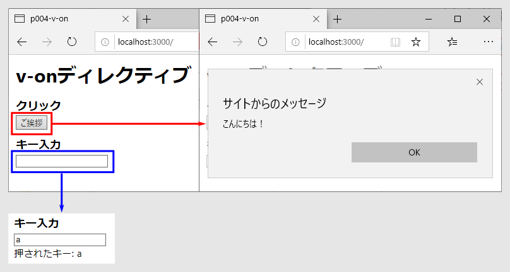Refresh the page in the left browser window
This screenshot has width=510, height=272.
click(71, 42)
